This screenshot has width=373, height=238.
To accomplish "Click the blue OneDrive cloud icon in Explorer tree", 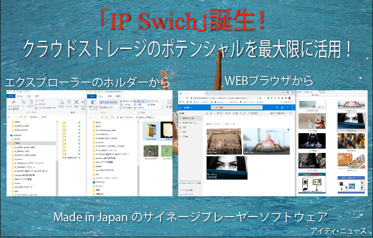I will coord(11,135).
